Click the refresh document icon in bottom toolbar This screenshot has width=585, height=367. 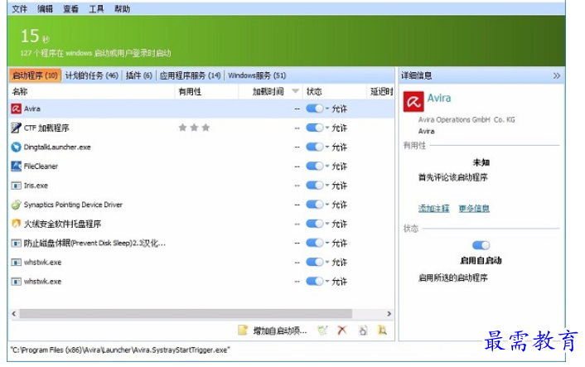[x=363, y=330]
